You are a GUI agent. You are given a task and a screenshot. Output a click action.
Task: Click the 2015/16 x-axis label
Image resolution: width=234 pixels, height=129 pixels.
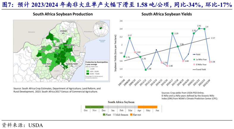pyautogui.click(x=164, y=82)
